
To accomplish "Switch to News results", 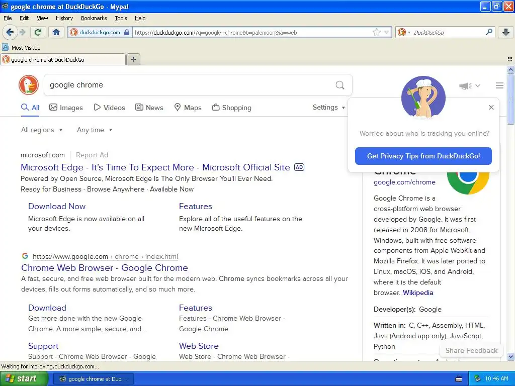I will [x=149, y=108].
